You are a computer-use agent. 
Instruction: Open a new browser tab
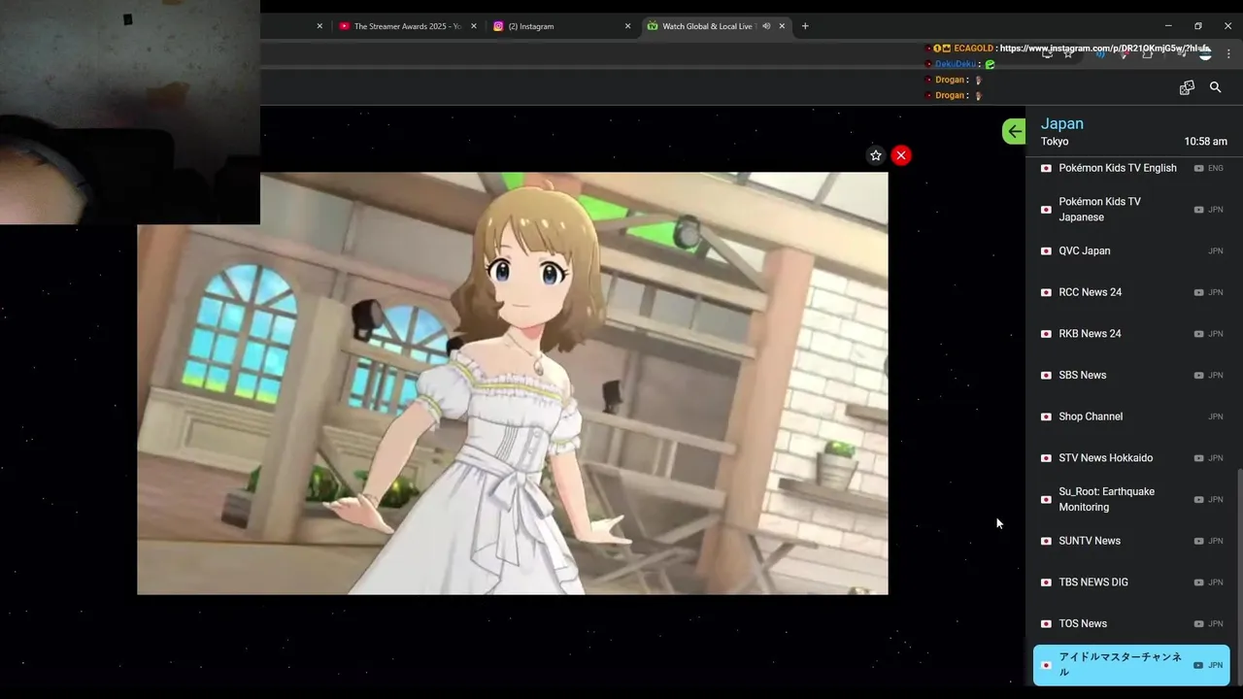coord(805,26)
